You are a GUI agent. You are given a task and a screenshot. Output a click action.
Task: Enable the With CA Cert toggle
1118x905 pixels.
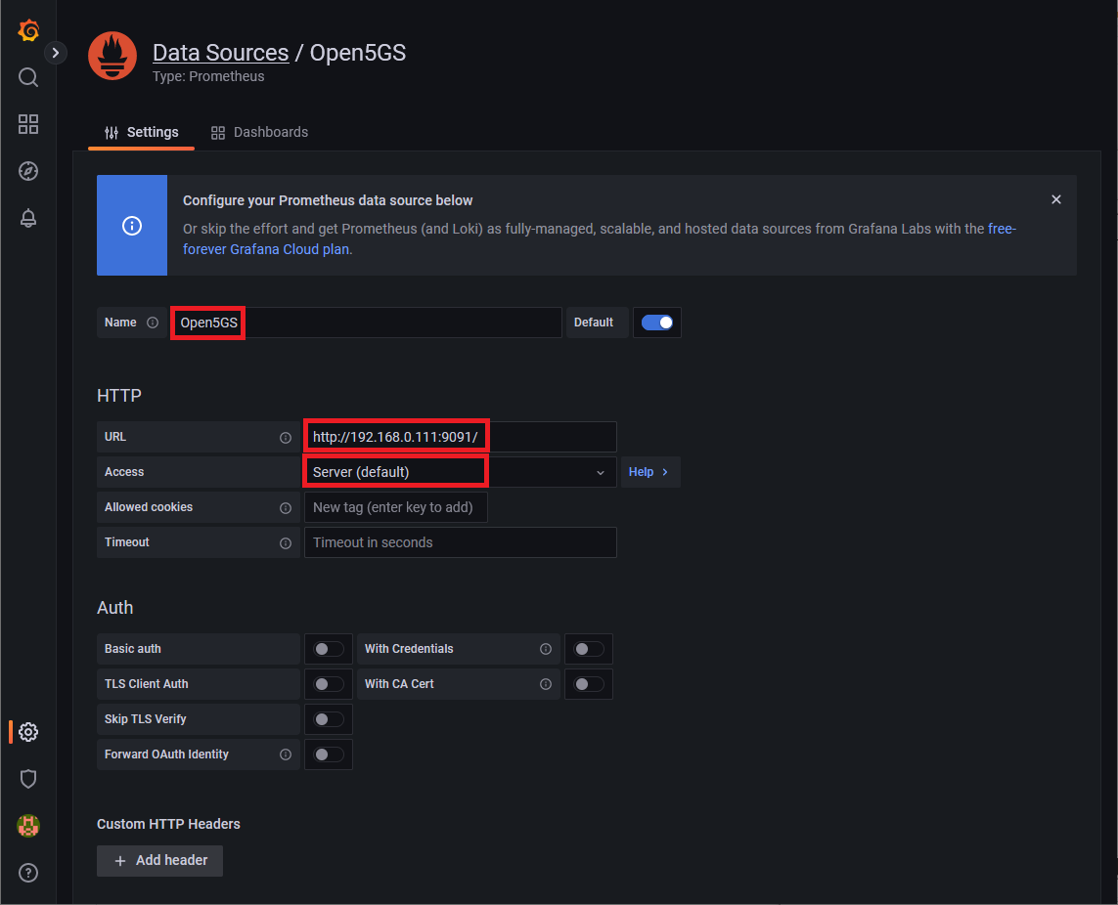click(589, 684)
